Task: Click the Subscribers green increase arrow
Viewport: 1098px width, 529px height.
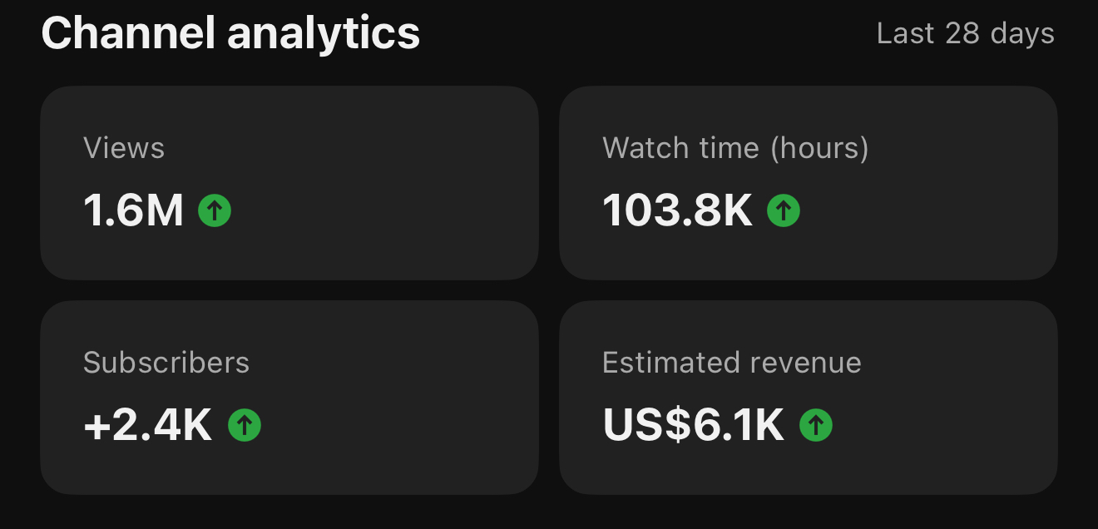Action: [245, 426]
